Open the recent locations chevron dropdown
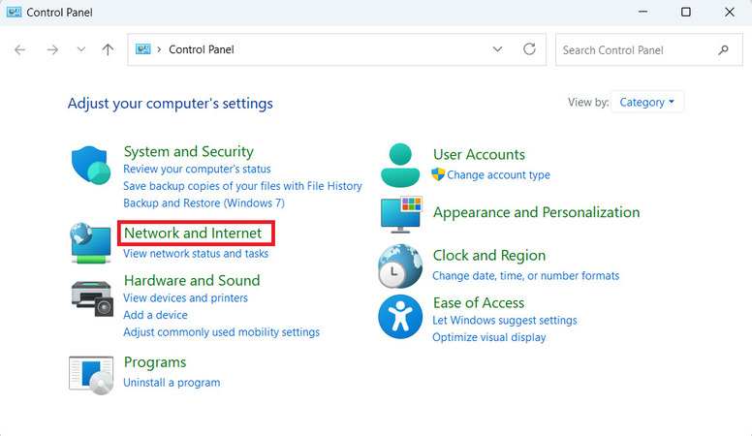 (81, 49)
